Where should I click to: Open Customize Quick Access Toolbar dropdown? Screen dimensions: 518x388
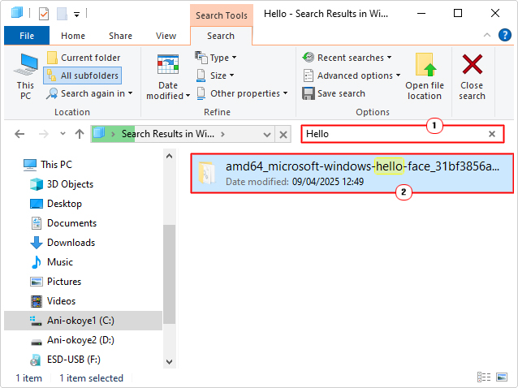coord(76,15)
